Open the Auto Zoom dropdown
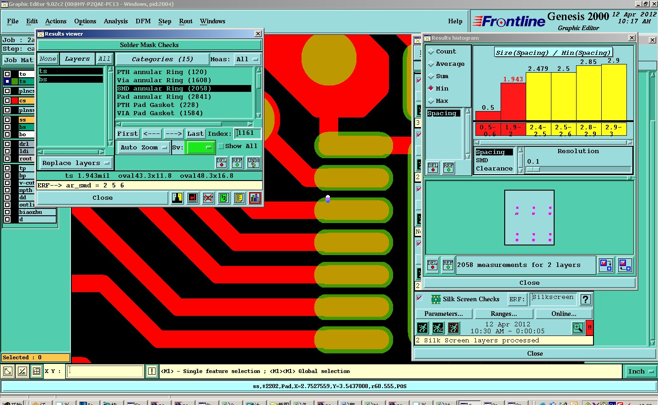 [x=144, y=148]
